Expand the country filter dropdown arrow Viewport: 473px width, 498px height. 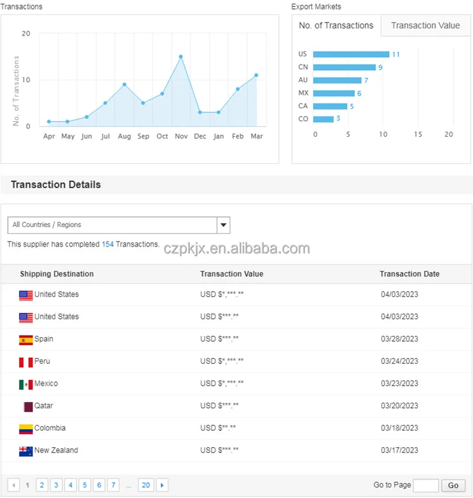point(223,225)
